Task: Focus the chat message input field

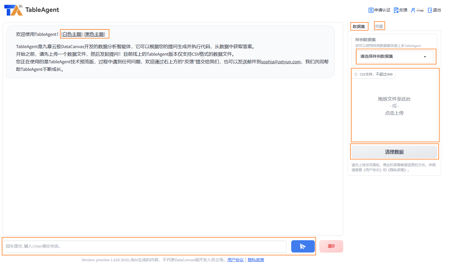Action: pyautogui.click(x=145, y=246)
